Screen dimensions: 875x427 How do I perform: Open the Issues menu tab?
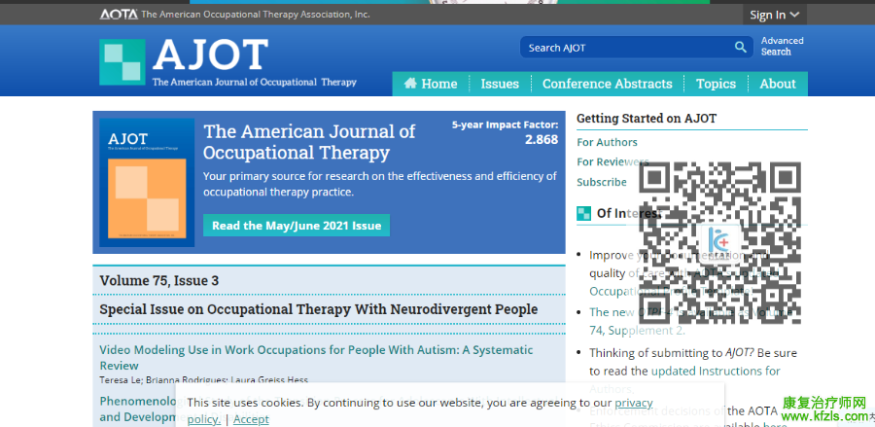(500, 84)
